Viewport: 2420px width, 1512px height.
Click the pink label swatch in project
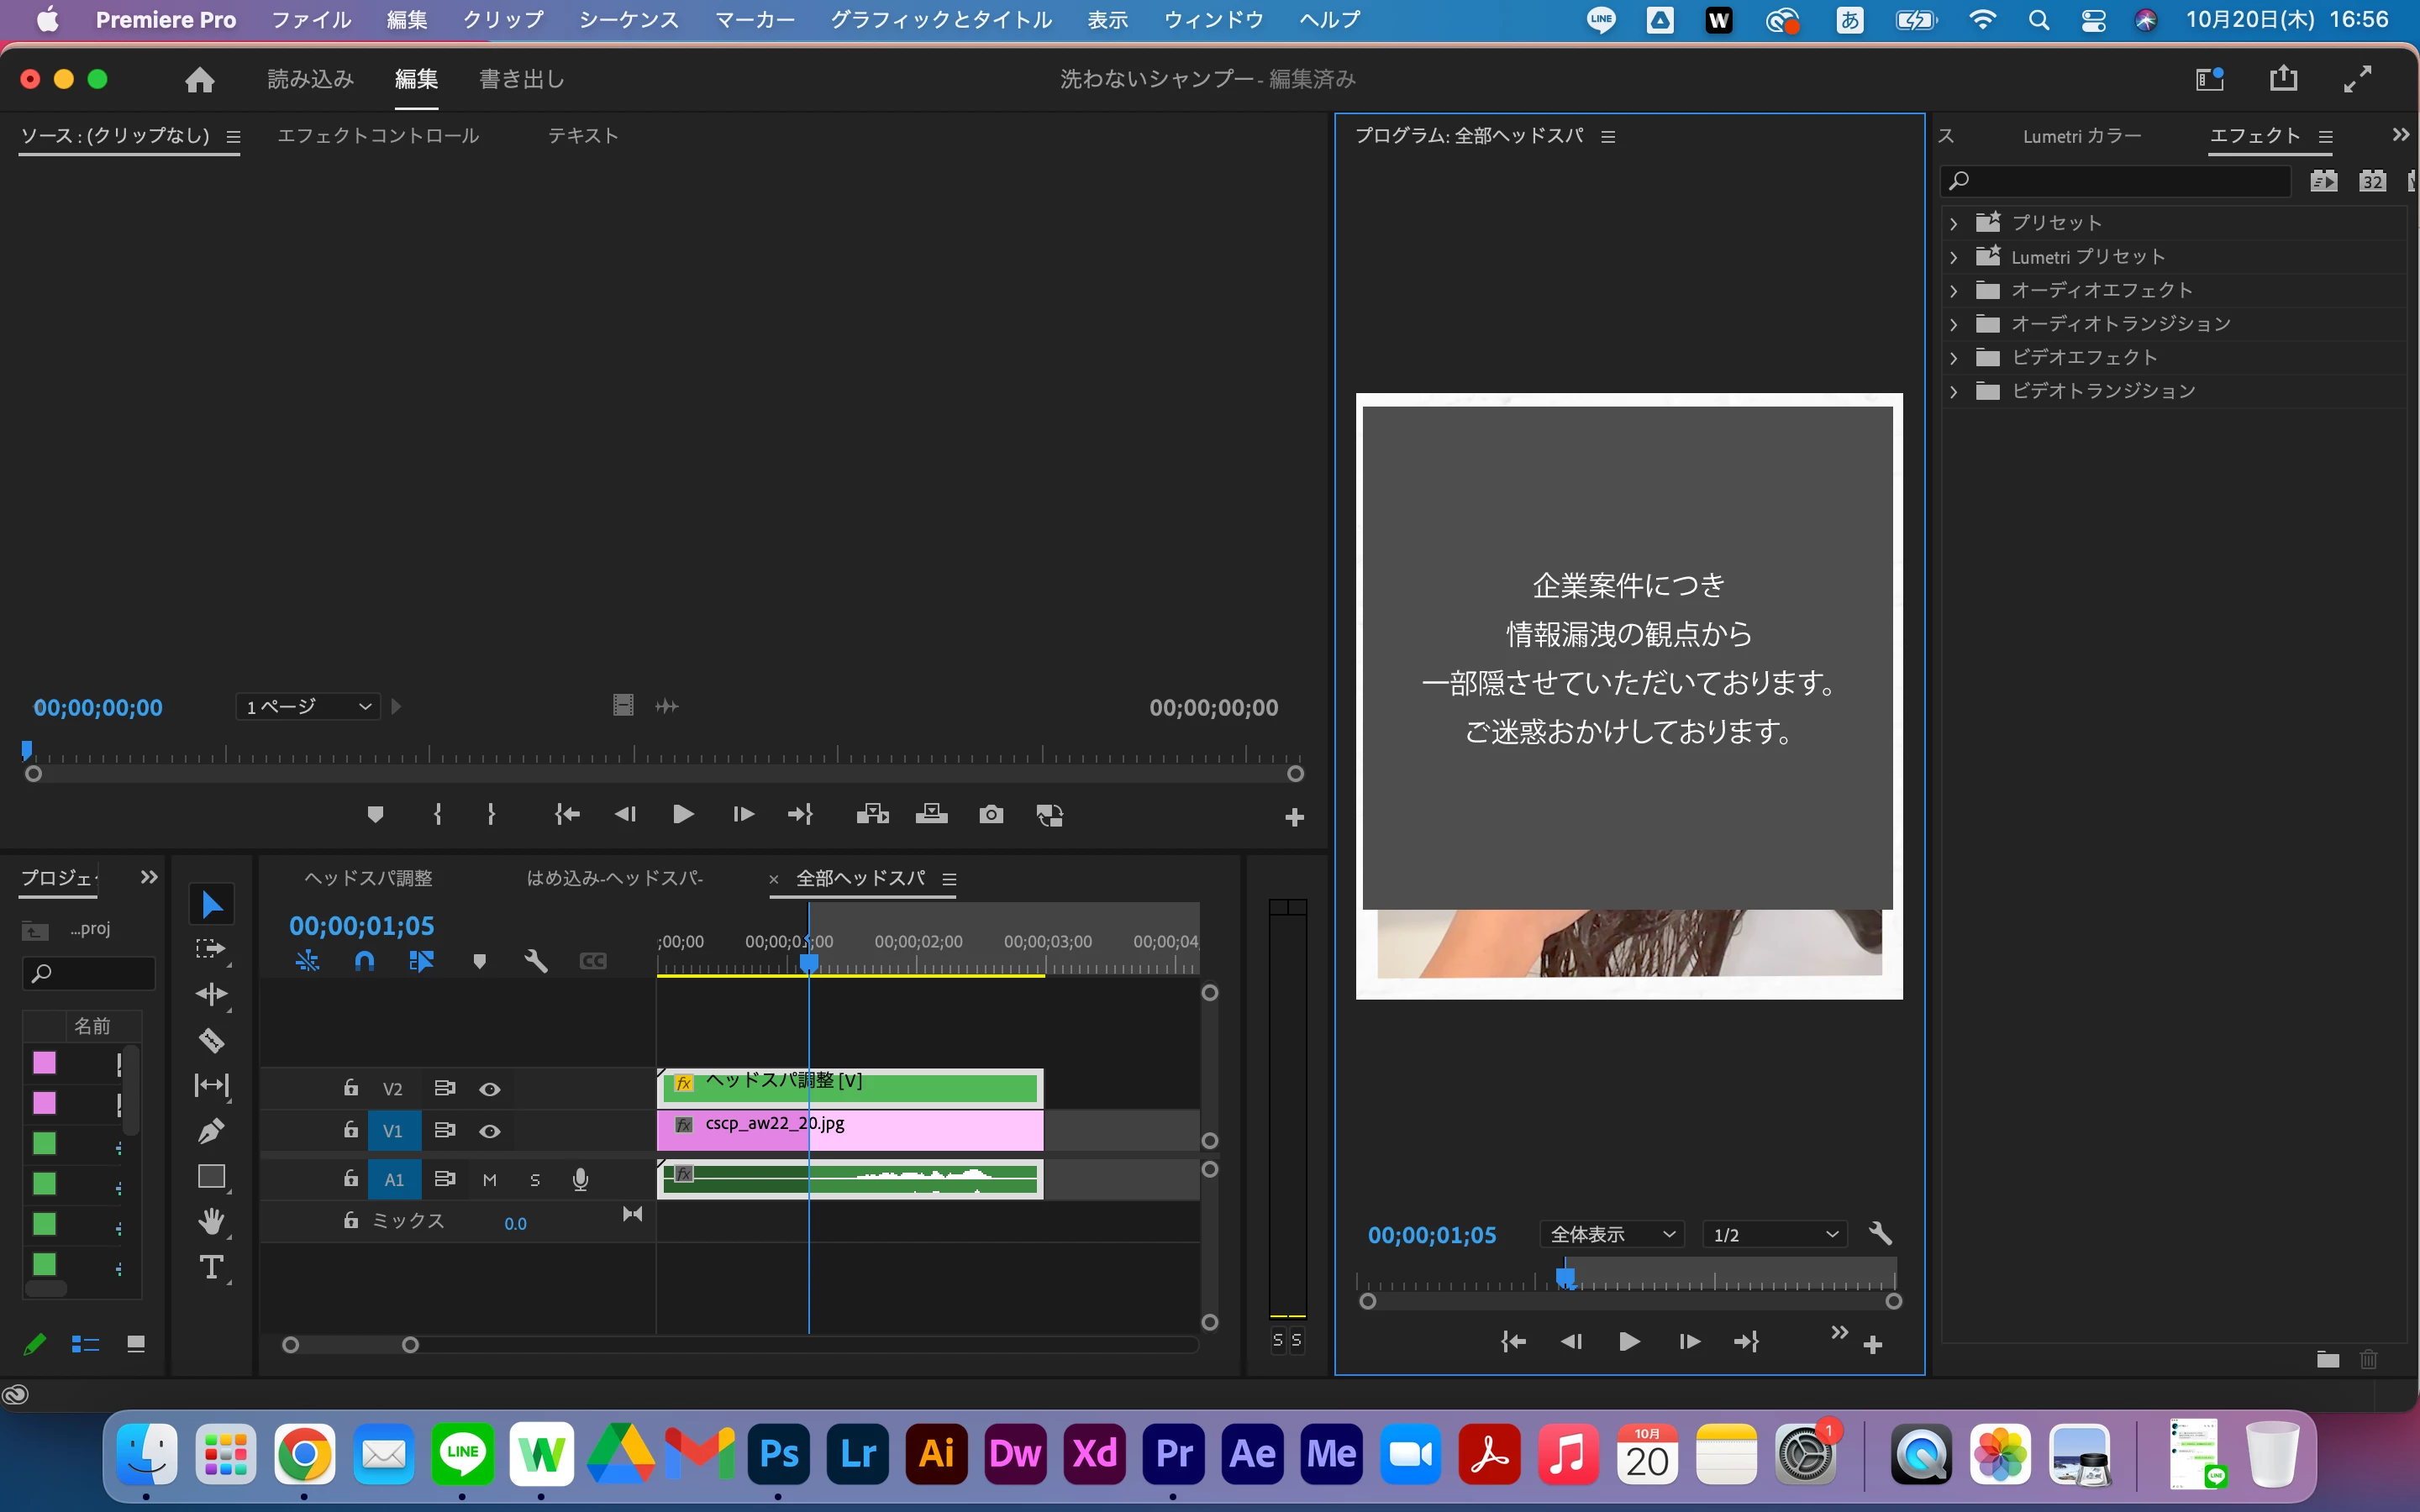[x=44, y=1062]
